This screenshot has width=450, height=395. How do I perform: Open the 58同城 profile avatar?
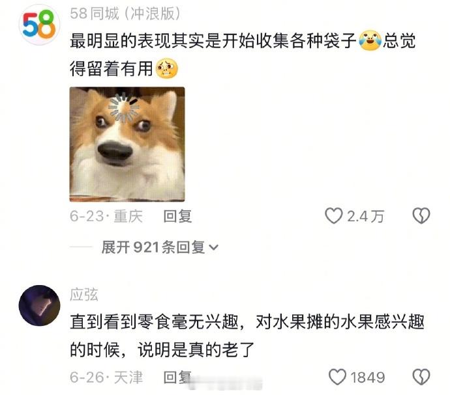[39, 25]
